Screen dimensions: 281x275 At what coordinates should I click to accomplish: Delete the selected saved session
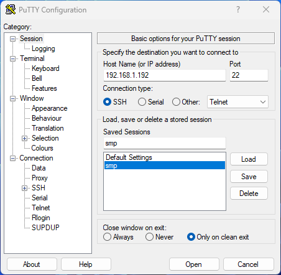249,193
